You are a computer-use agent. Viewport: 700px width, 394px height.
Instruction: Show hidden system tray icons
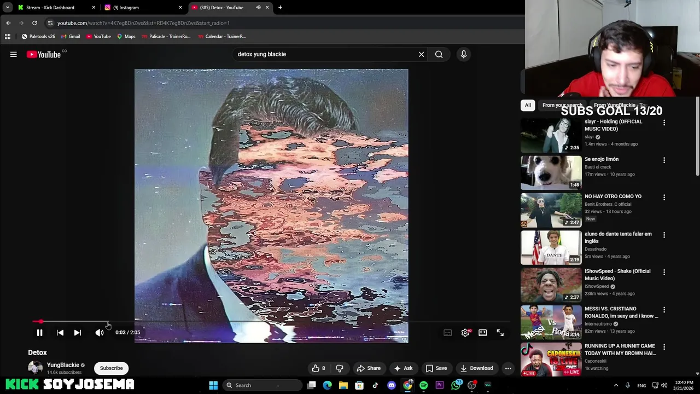(x=616, y=385)
